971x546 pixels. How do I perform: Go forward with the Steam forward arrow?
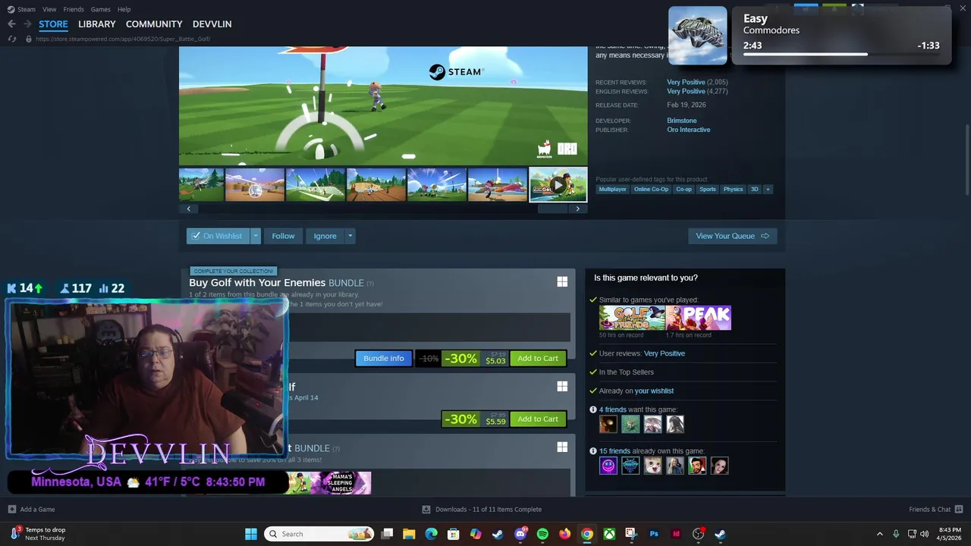27,24
